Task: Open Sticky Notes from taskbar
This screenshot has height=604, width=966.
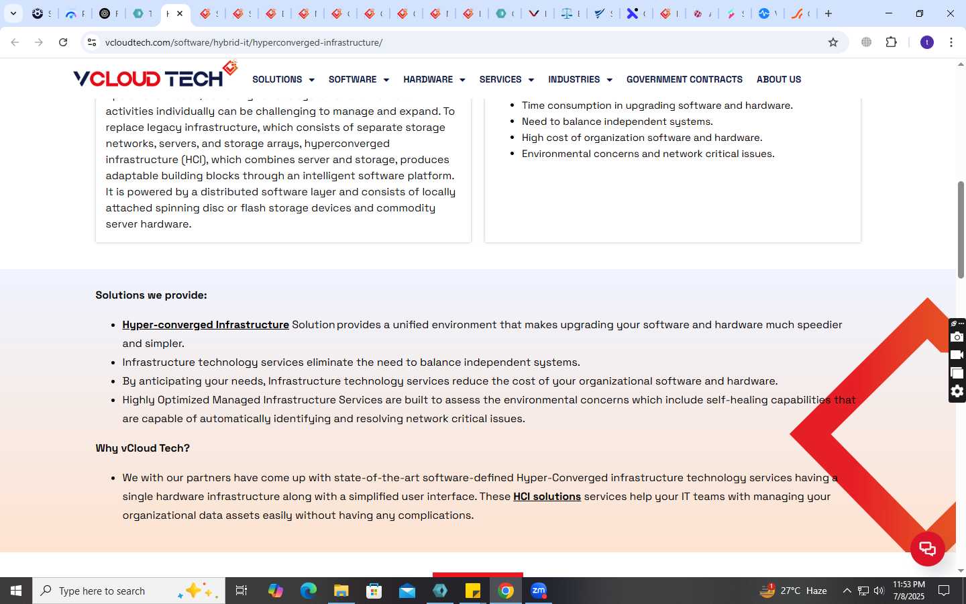Action: pyautogui.click(x=473, y=591)
